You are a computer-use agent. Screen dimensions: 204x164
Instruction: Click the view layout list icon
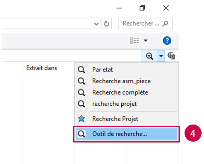(x=135, y=40)
